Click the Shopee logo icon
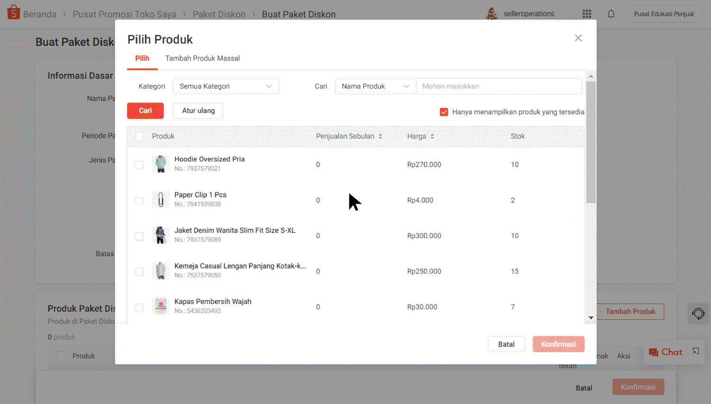The height and width of the screenshot is (404, 711). (12, 12)
